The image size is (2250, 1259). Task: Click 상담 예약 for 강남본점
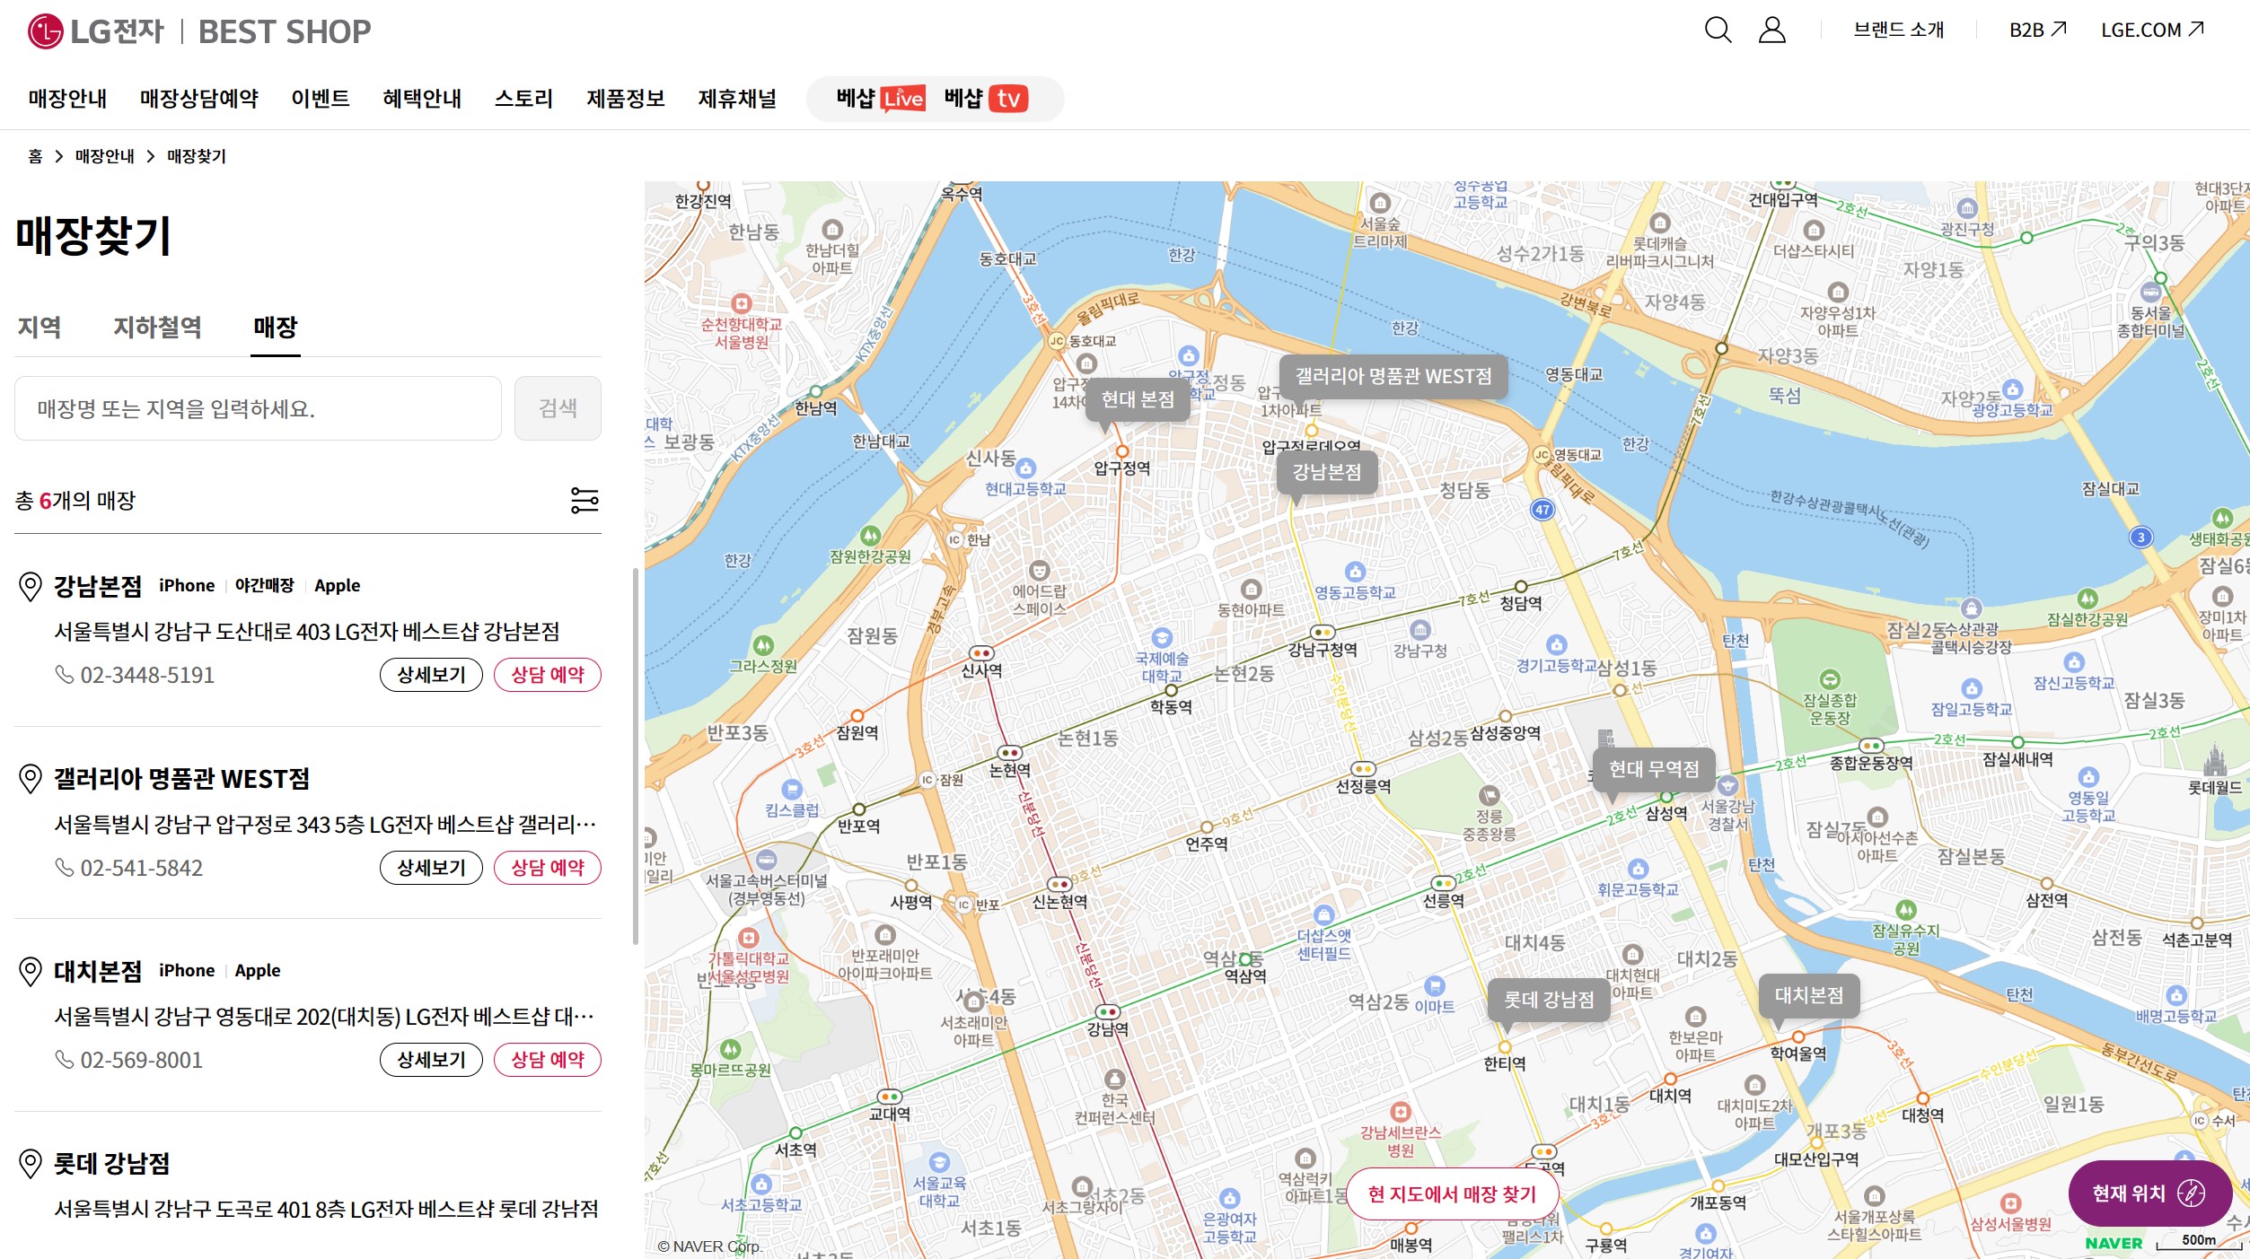(x=548, y=675)
